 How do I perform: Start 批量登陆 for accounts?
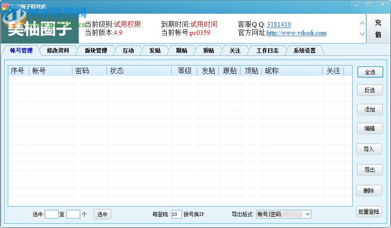[369, 212]
